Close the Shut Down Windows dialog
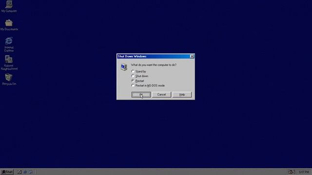Image resolution: width=312 pixels, height=175 pixels. (x=192, y=56)
